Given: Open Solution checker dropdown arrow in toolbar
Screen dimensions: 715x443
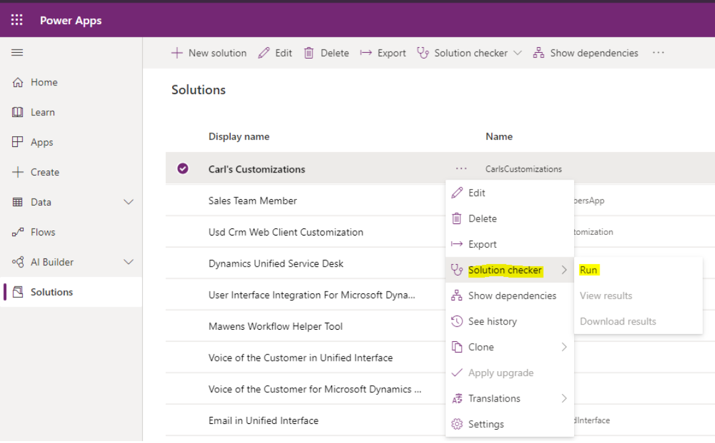Looking at the screenshot, I should (517, 53).
